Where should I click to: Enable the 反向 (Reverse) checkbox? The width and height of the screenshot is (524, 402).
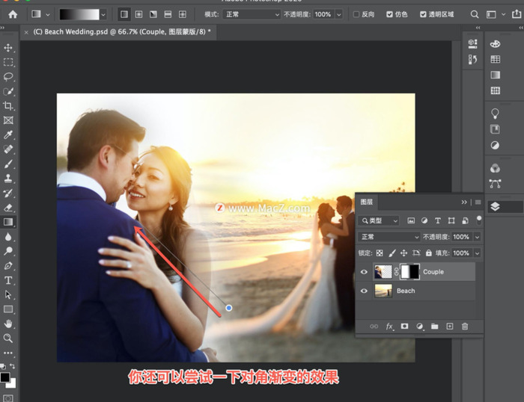tap(357, 14)
